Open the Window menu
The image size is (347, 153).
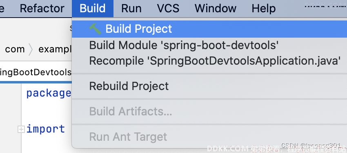tap(215, 9)
